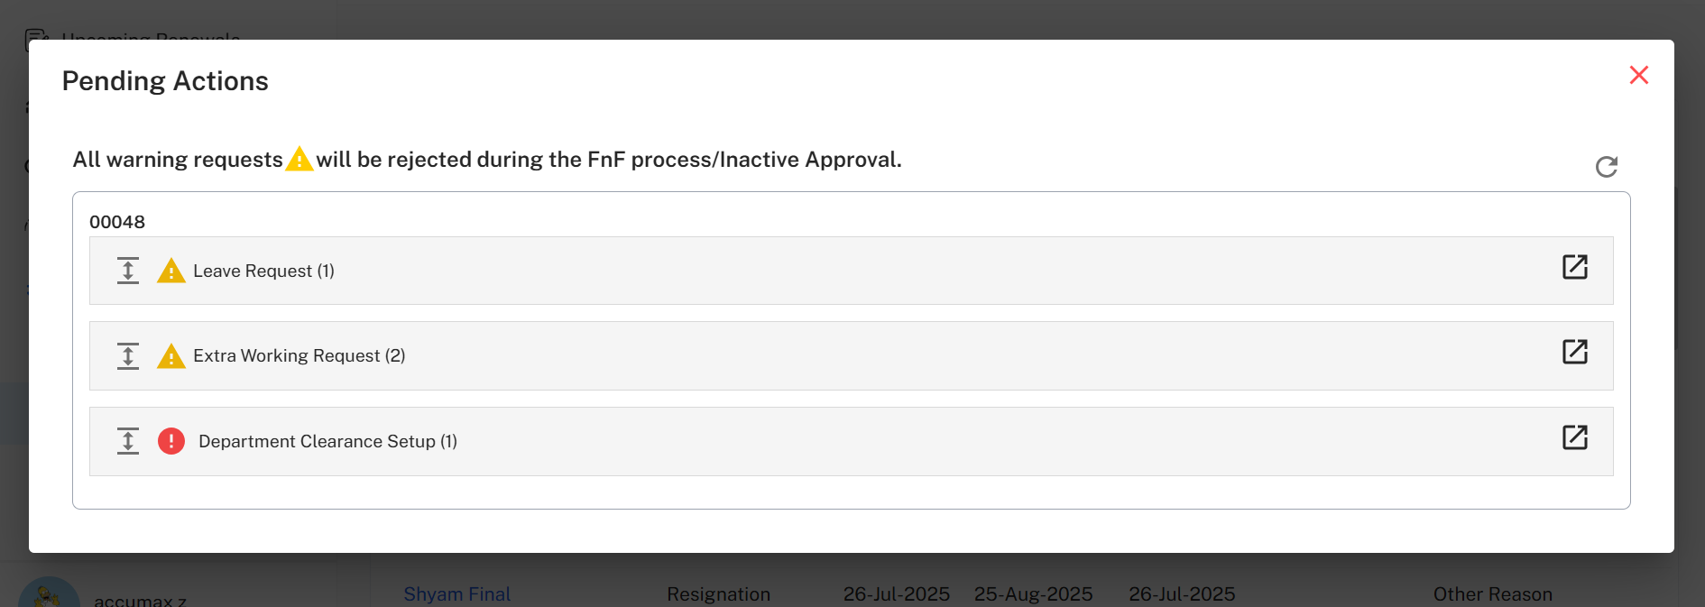
Task: Close the Pending Actions dialog
Action: click(x=1638, y=75)
